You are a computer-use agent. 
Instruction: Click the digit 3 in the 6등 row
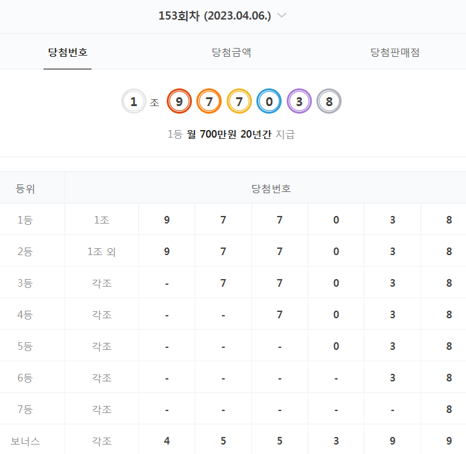point(392,378)
